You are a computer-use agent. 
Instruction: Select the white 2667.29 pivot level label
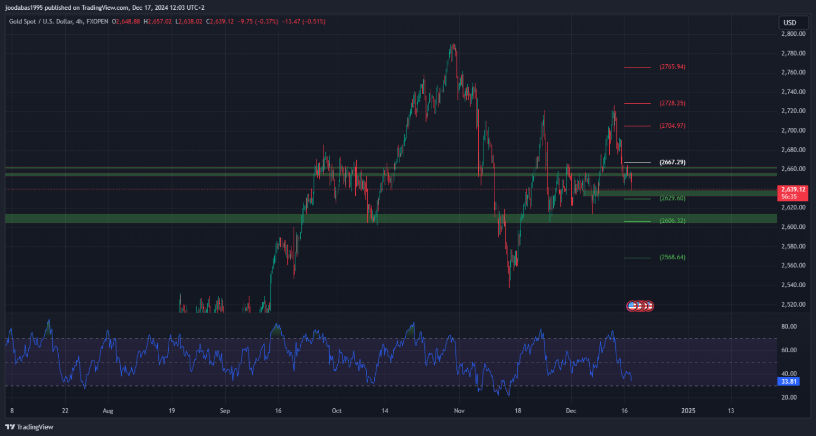[x=672, y=162]
